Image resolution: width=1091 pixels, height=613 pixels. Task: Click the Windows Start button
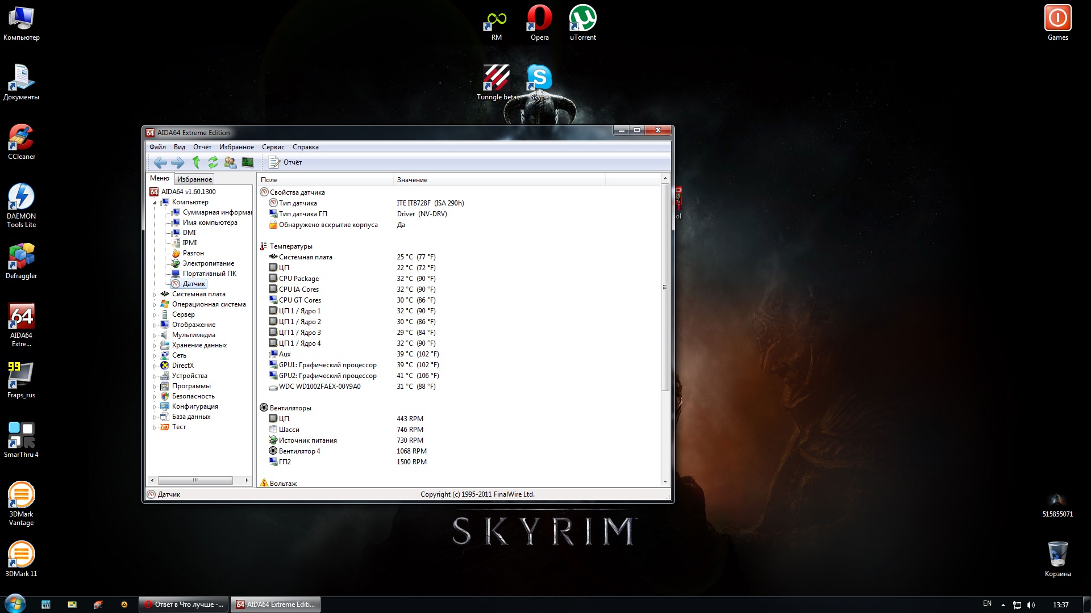click(x=15, y=603)
